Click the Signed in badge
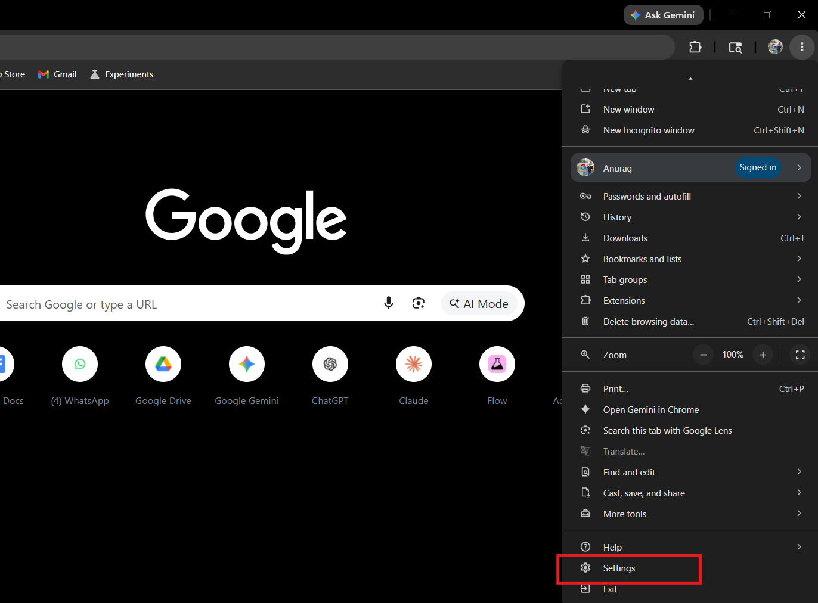818x603 pixels. pyautogui.click(x=758, y=167)
